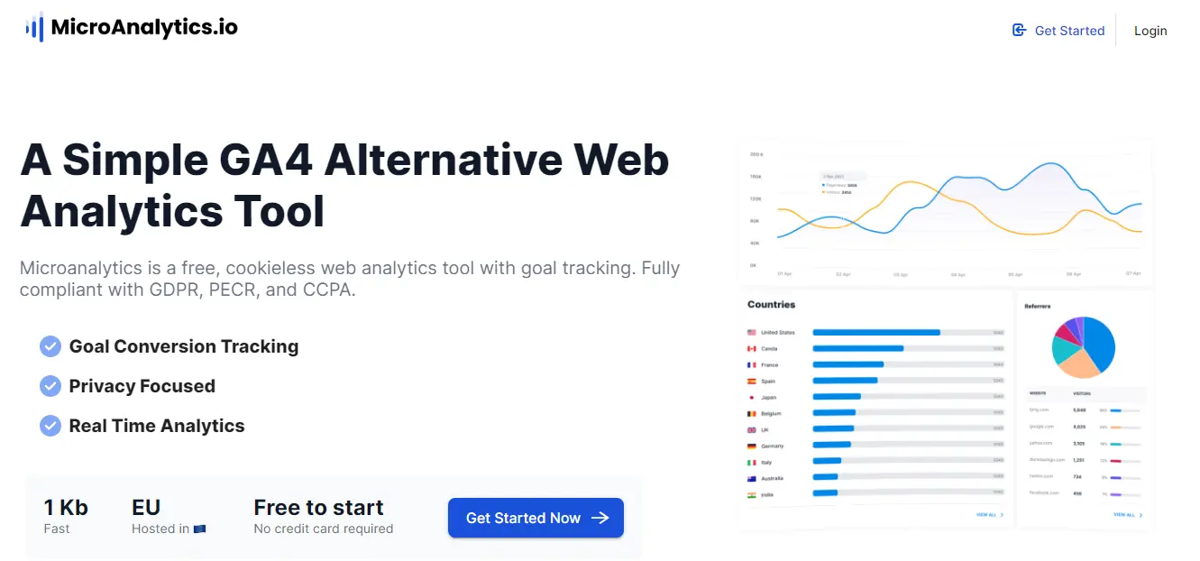This screenshot has height=561, width=1200.
Task: Click the sign-in icon beside Get Started
Action: (x=1018, y=30)
